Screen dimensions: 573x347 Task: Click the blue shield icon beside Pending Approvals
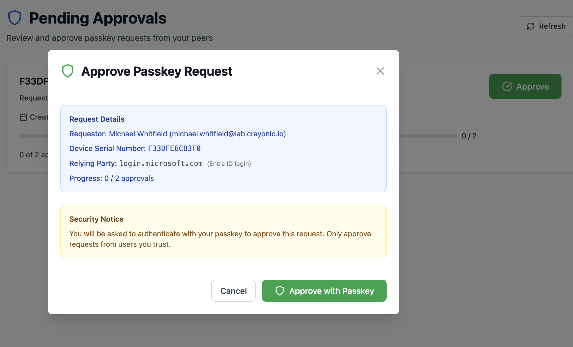15,18
